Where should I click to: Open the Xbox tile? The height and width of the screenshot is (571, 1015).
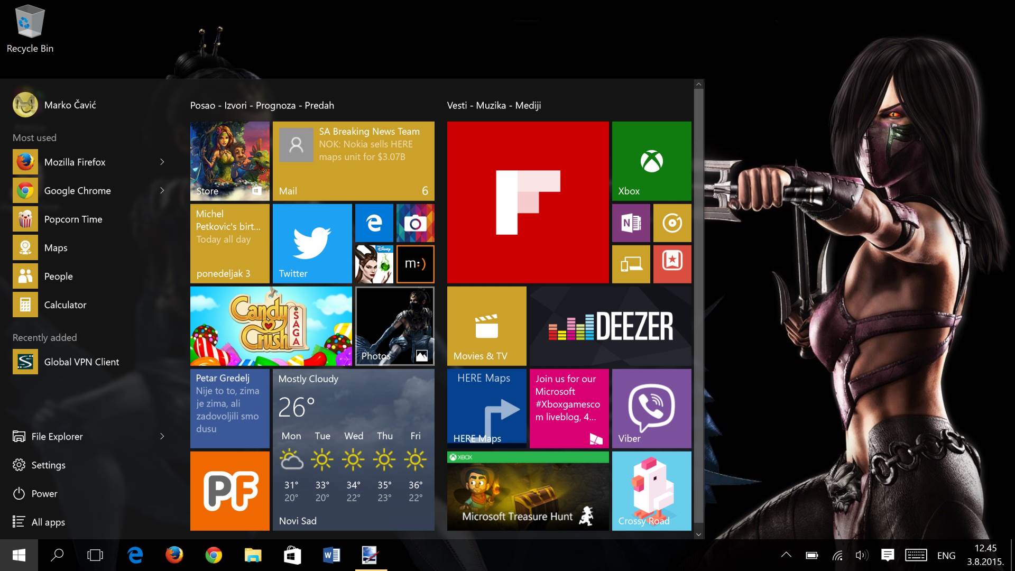click(651, 161)
